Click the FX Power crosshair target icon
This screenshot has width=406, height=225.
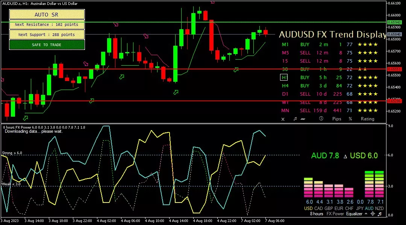[x=373, y=214]
